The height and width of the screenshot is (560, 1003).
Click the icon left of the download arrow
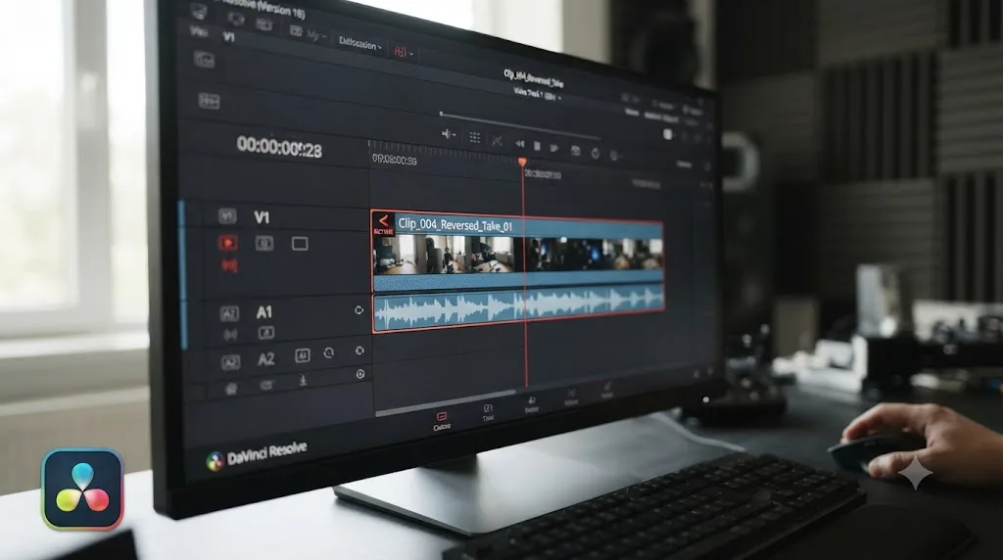pyautogui.click(x=266, y=385)
